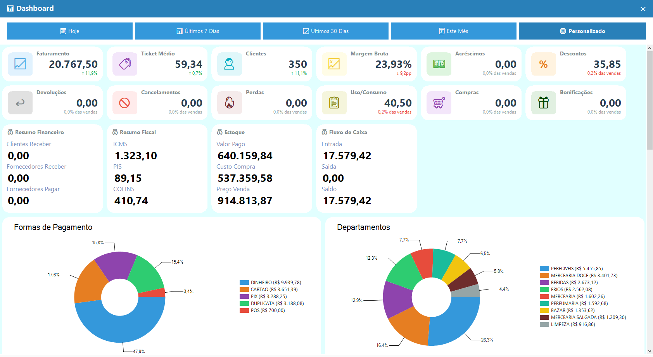This screenshot has height=357, width=653.
Task: Click the Margem Bruta chart icon
Action: [x=334, y=64]
